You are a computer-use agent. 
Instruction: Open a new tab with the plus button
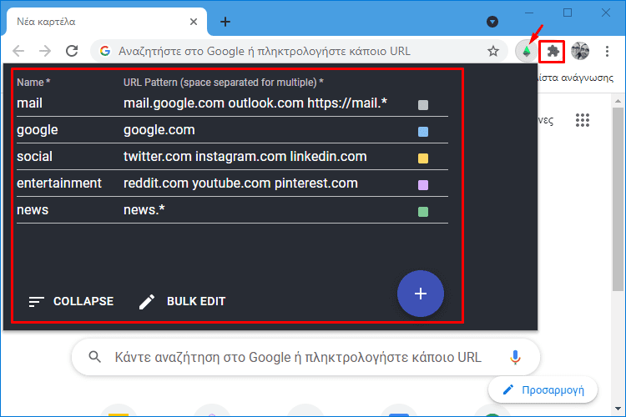point(225,22)
